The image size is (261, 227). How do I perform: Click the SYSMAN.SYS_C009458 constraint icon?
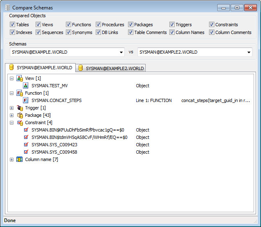coord(26,152)
